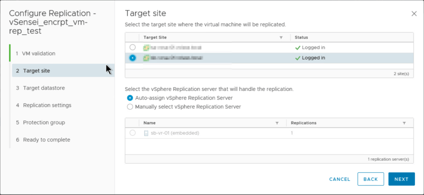The image size is (424, 195).
Task: Click the Replications column filter icon
Action: pos(404,123)
